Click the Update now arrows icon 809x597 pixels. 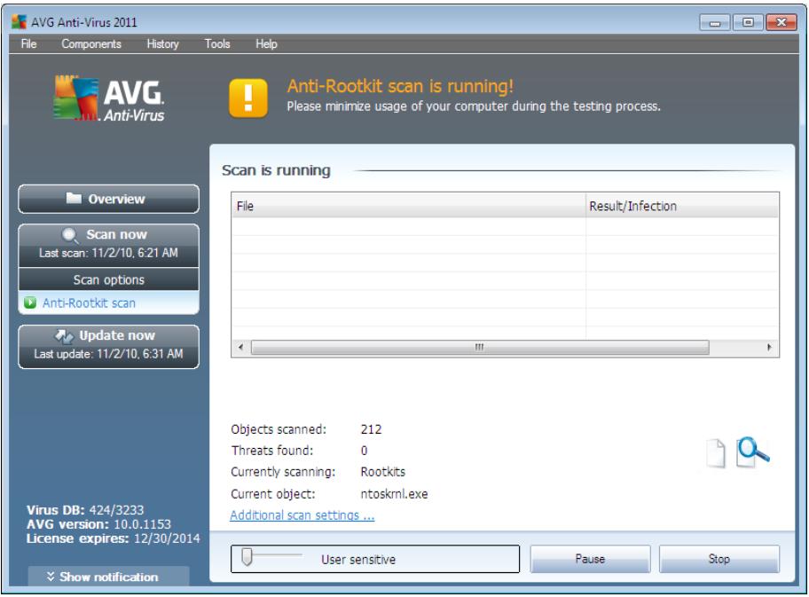(64, 336)
